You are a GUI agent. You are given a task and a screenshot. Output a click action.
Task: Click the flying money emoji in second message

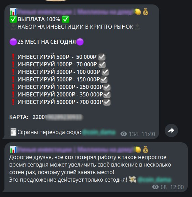click(133, 180)
